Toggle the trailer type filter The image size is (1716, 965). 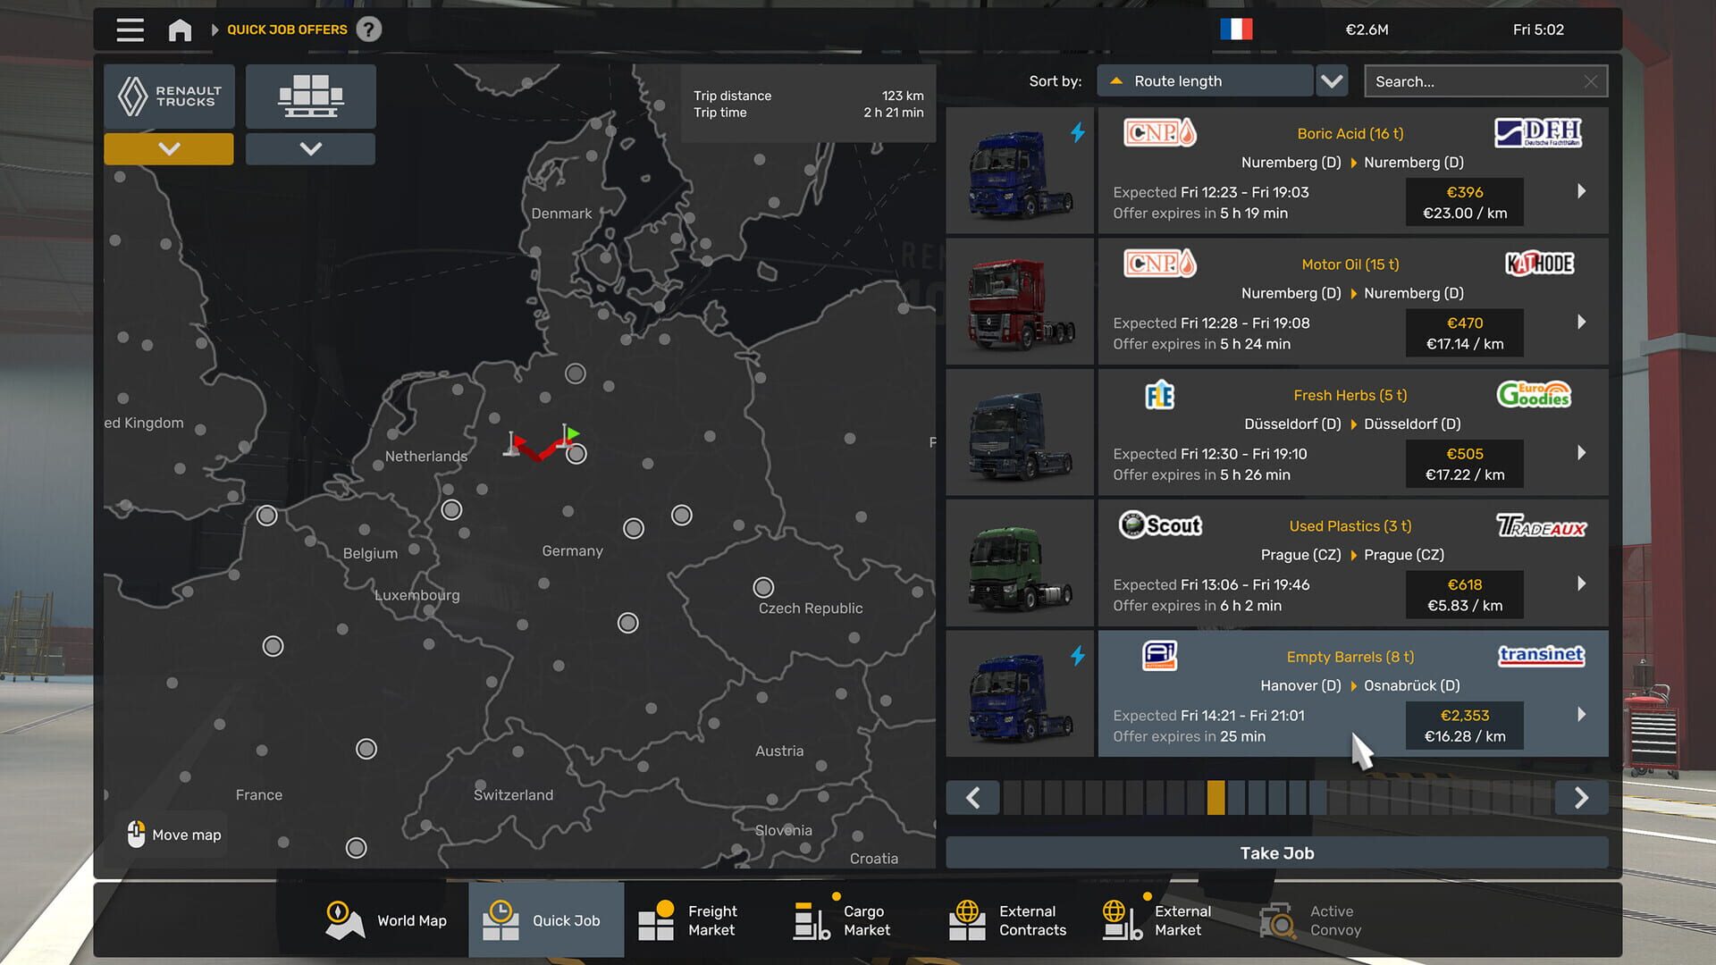pyautogui.click(x=310, y=96)
